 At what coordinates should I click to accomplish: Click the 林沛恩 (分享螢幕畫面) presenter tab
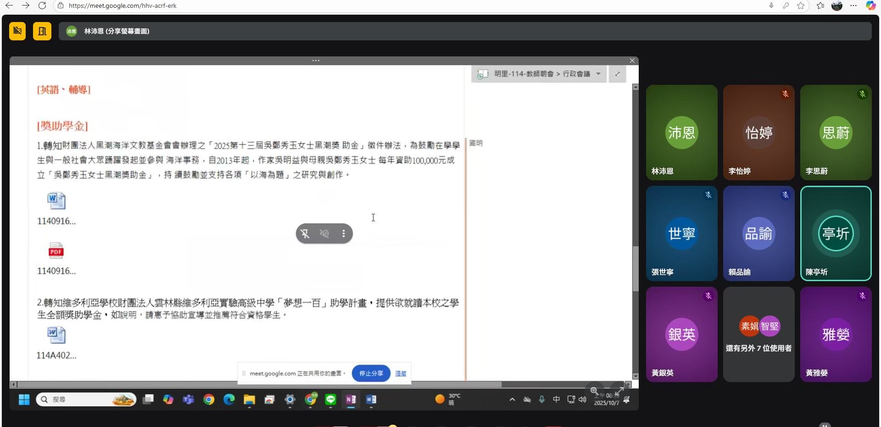click(x=117, y=31)
